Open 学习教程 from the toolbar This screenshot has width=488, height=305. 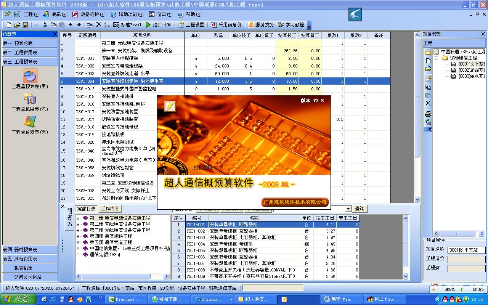291,25
